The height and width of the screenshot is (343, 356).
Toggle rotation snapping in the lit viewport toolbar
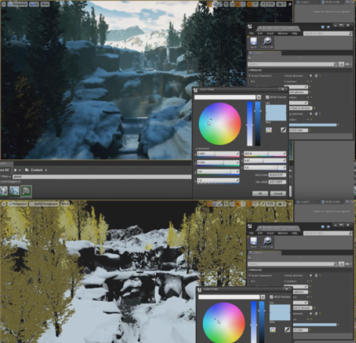(x=250, y=4)
